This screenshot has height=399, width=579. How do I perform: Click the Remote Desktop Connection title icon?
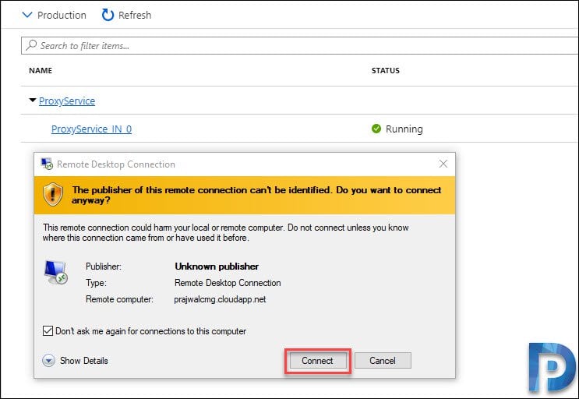coord(47,164)
